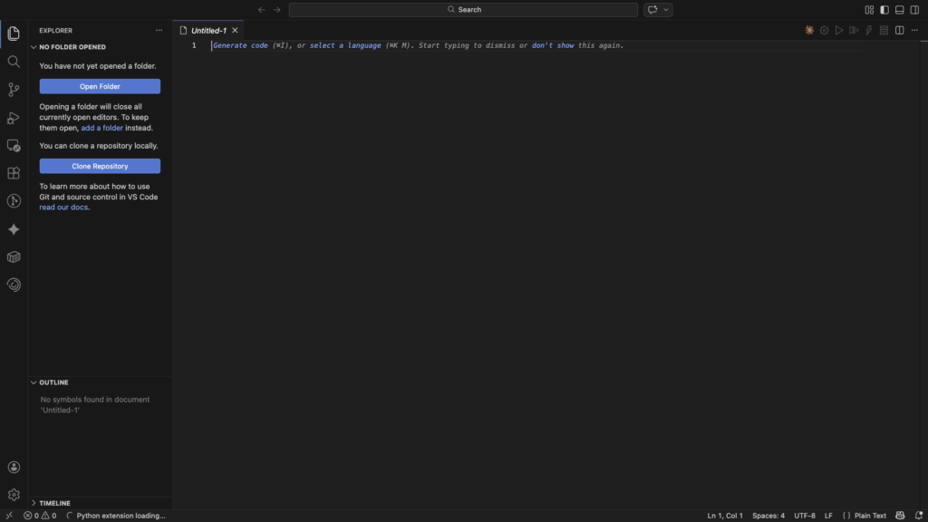Expand the Timeline section

coord(54,503)
